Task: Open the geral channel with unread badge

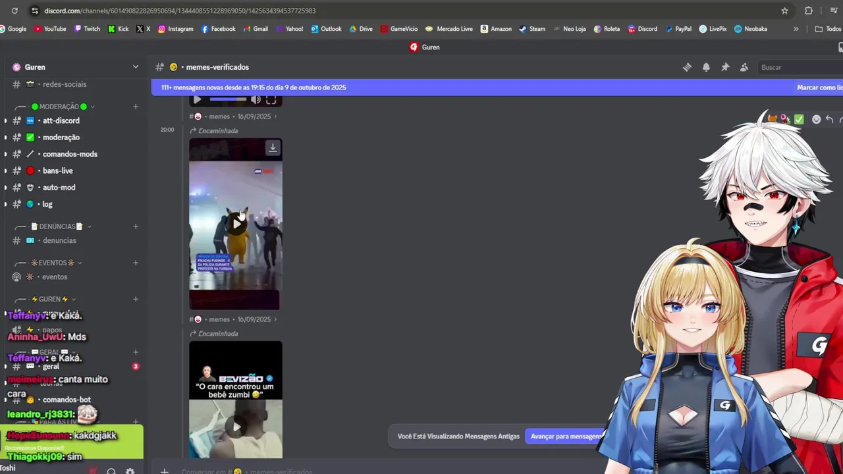Action: point(74,367)
